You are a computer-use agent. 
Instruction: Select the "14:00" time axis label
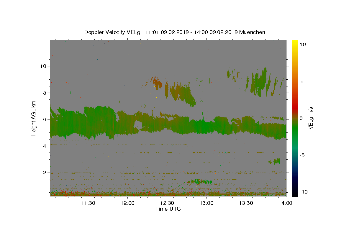[285, 203]
